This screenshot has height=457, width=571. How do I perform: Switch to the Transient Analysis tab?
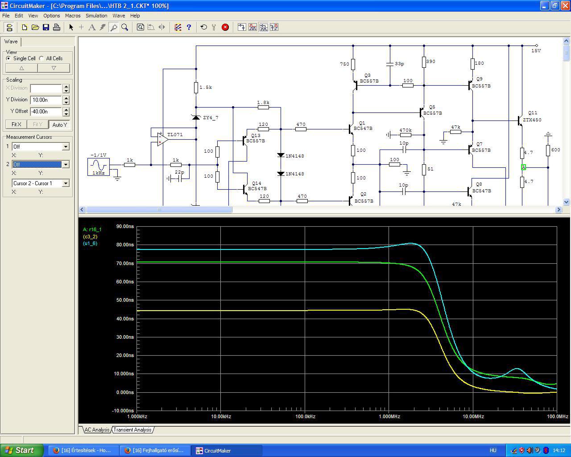(132, 430)
